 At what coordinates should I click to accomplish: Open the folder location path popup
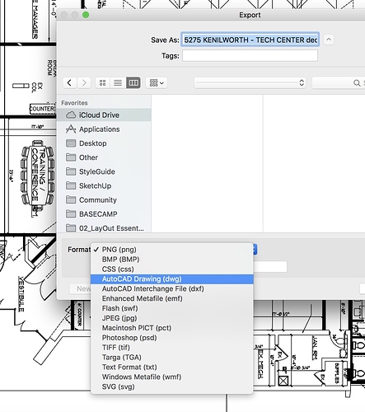[x=250, y=82]
